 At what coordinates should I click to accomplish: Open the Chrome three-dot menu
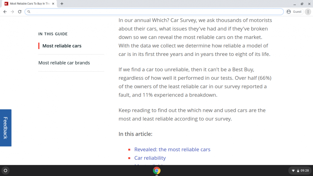click(x=308, y=12)
